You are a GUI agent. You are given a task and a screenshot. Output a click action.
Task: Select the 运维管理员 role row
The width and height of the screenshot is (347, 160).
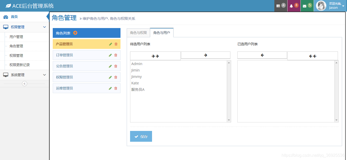coord(87,88)
